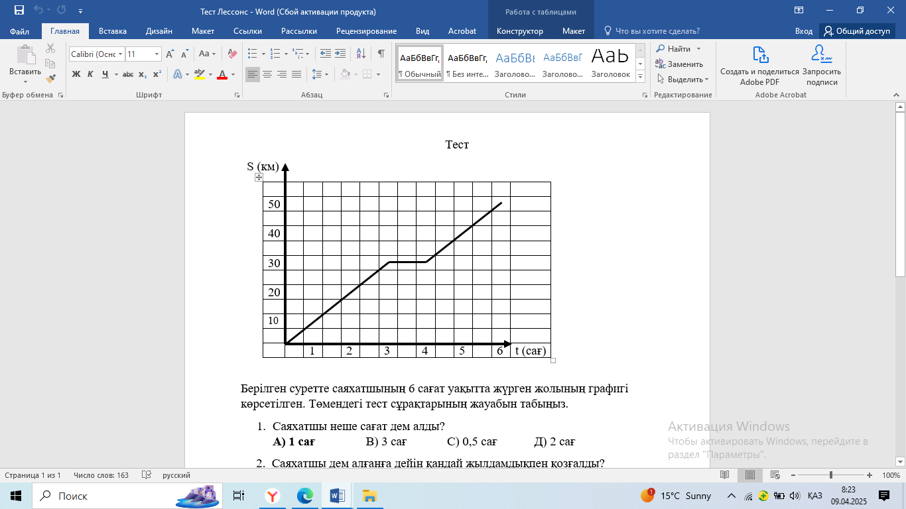Click the Общий доступ share button
This screenshot has width=906, height=509.
coord(857,31)
